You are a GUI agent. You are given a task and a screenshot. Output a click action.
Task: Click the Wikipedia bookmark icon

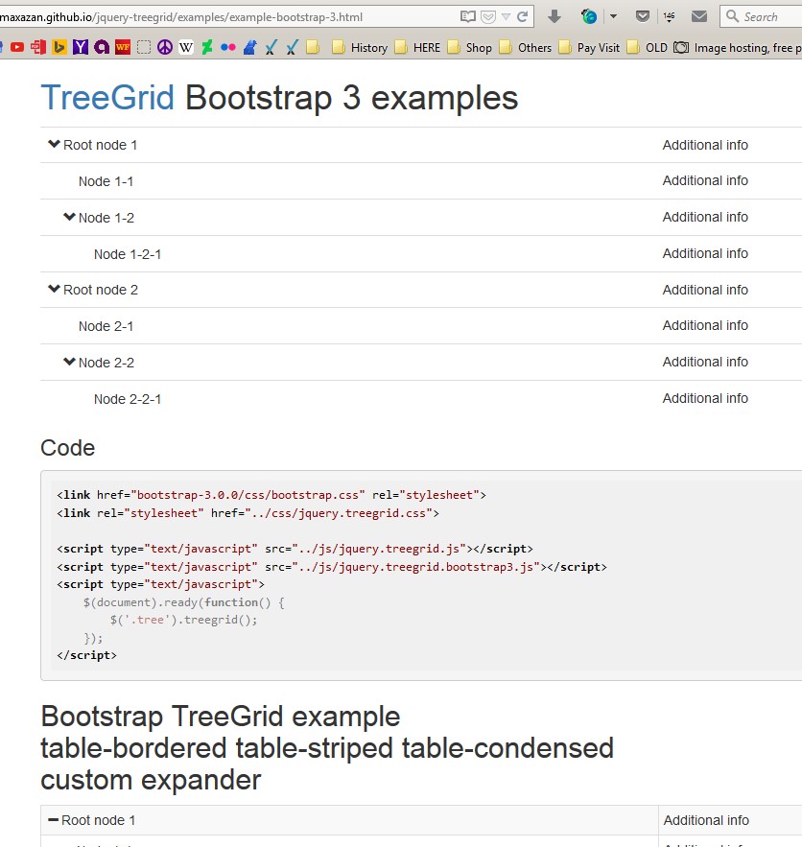coord(185,47)
